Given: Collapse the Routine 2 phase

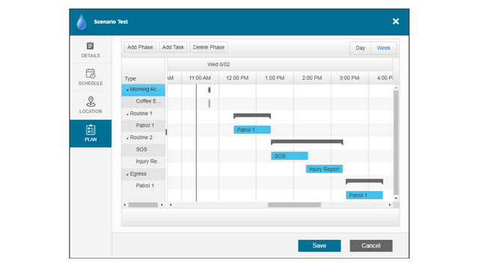Looking at the screenshot, I should (127, 138).
